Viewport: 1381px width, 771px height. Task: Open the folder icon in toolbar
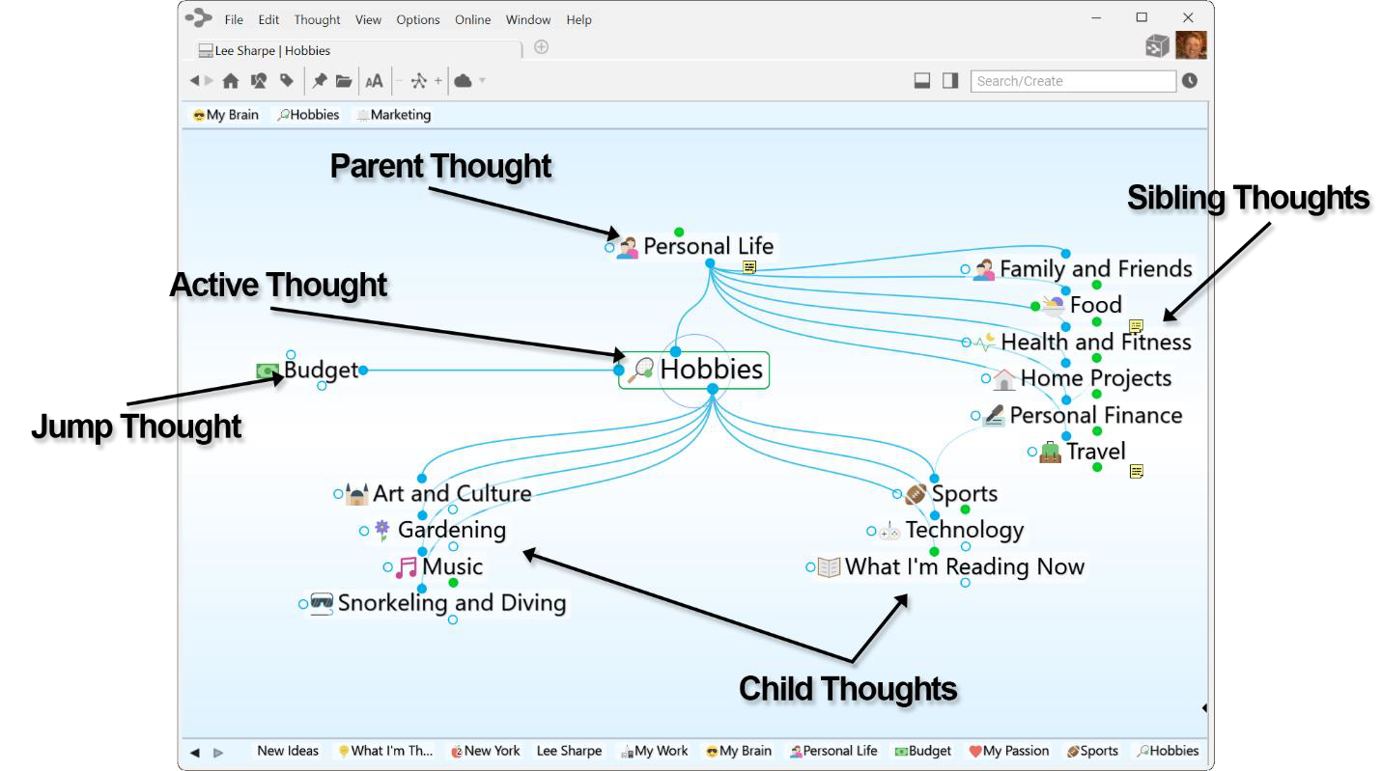[344, 81]
